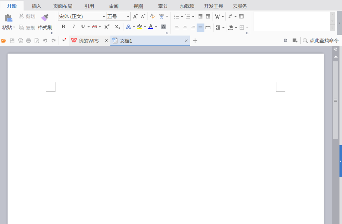
Task: Toggle center text alignment
Action: [x=185, y=28]
